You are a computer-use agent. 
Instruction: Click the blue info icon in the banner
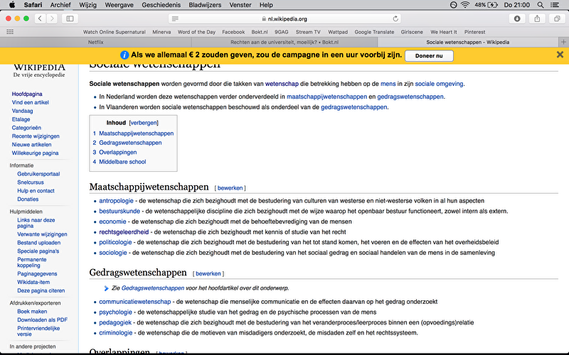pyautogui.click(x=124, y=55)
